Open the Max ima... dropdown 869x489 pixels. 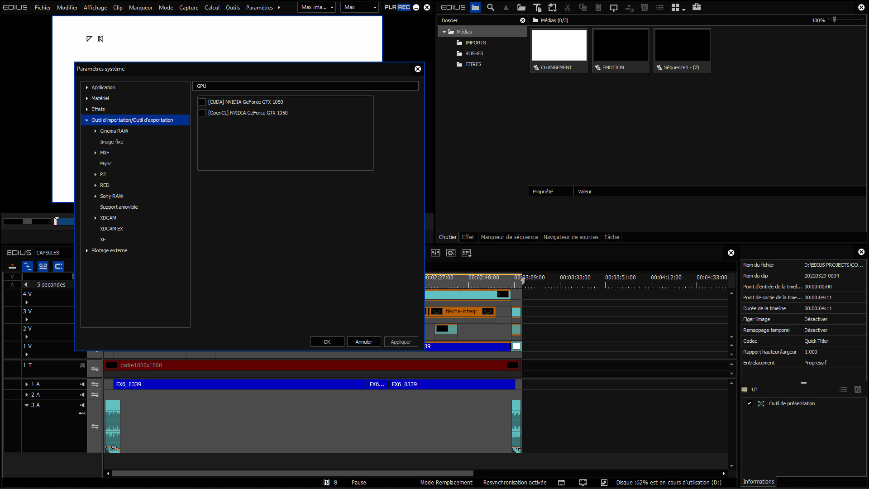(316, 7)
